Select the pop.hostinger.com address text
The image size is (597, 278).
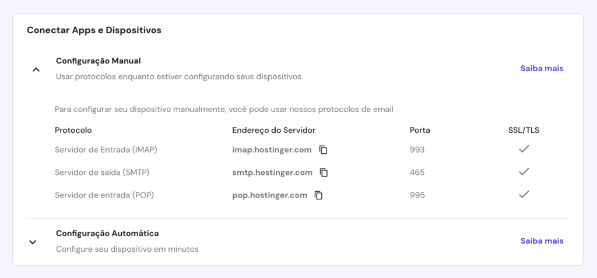point(269,195)
